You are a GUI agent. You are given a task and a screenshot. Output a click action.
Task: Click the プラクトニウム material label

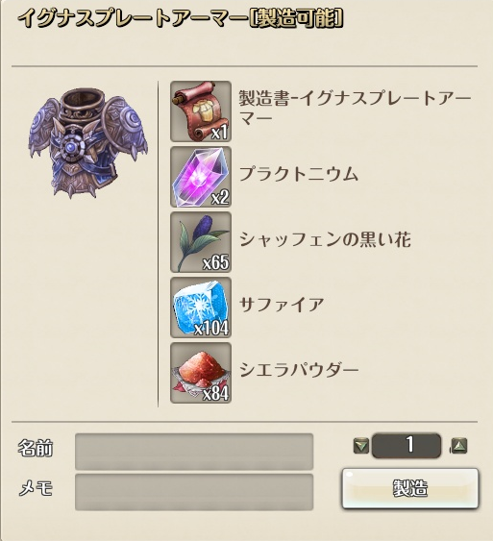pos(299,174)
